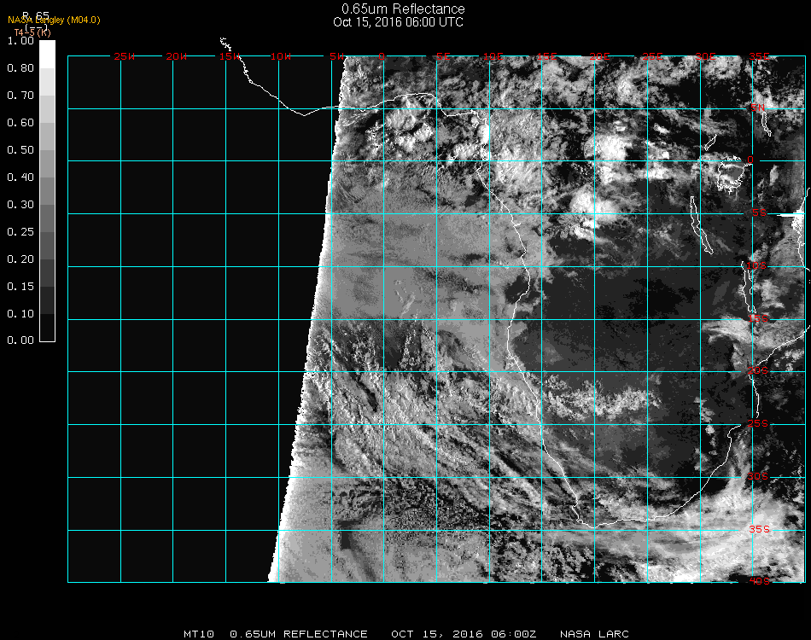Click the '0.60' scale value label
Screen dimensions: 811x640
click(20, 123)
